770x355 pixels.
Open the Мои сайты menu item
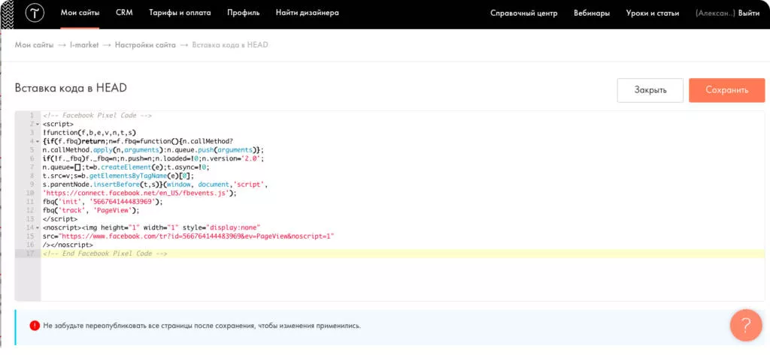[80, 14]
